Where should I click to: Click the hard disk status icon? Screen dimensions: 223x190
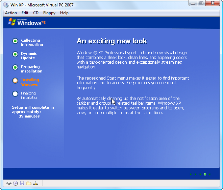click(9, 183)
